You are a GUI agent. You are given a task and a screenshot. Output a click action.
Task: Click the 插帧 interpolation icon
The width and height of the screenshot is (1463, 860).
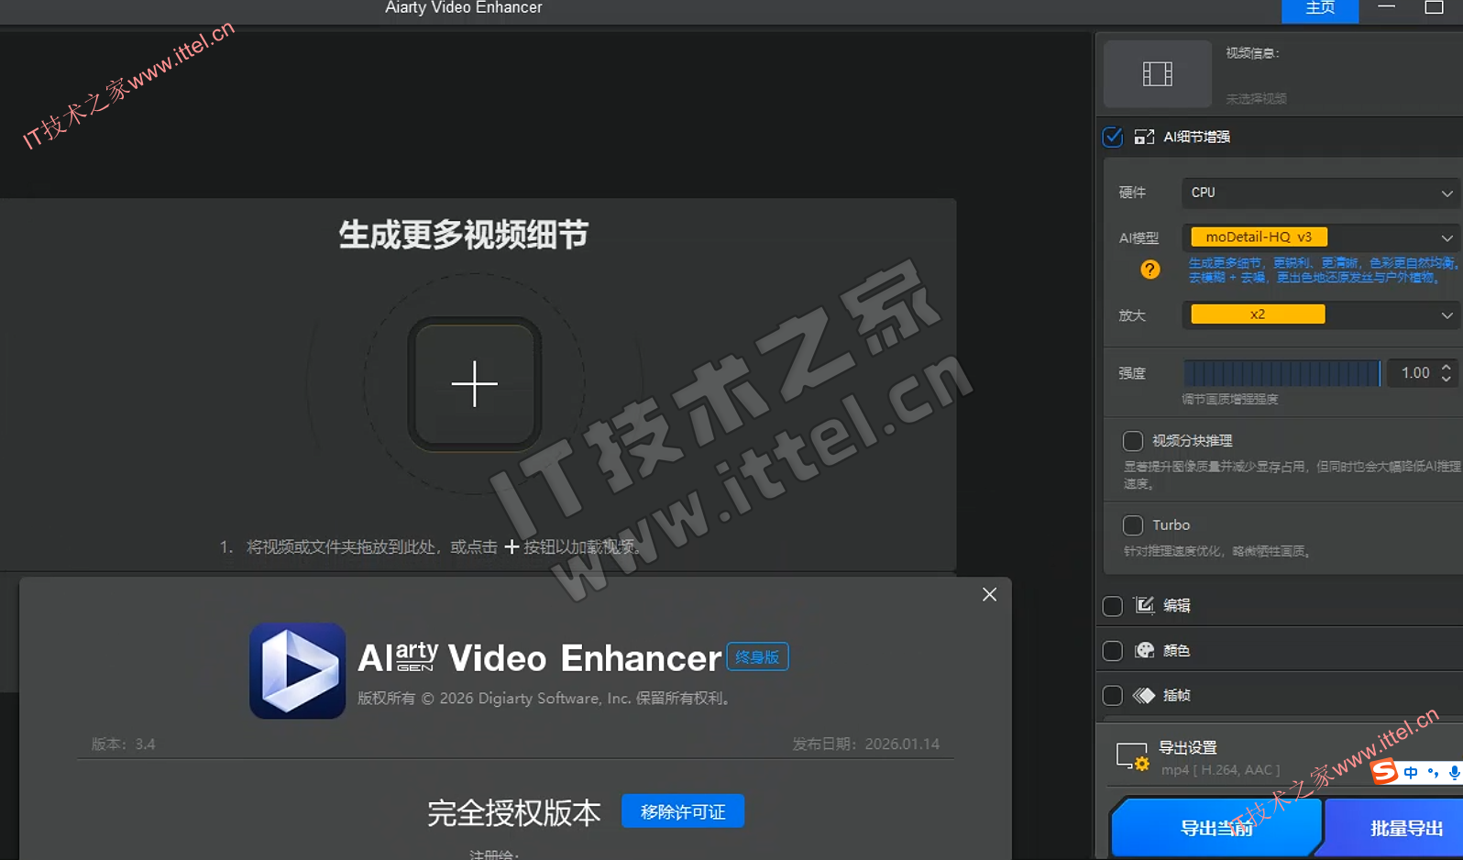coord(1143,695)
